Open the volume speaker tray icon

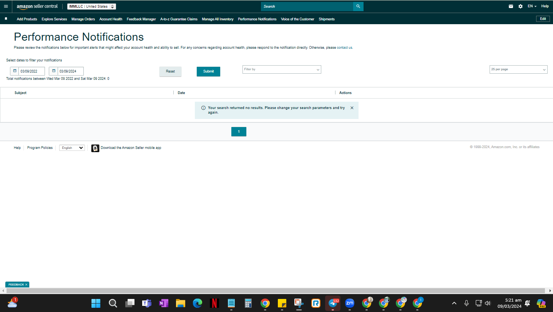coord(488,303)
